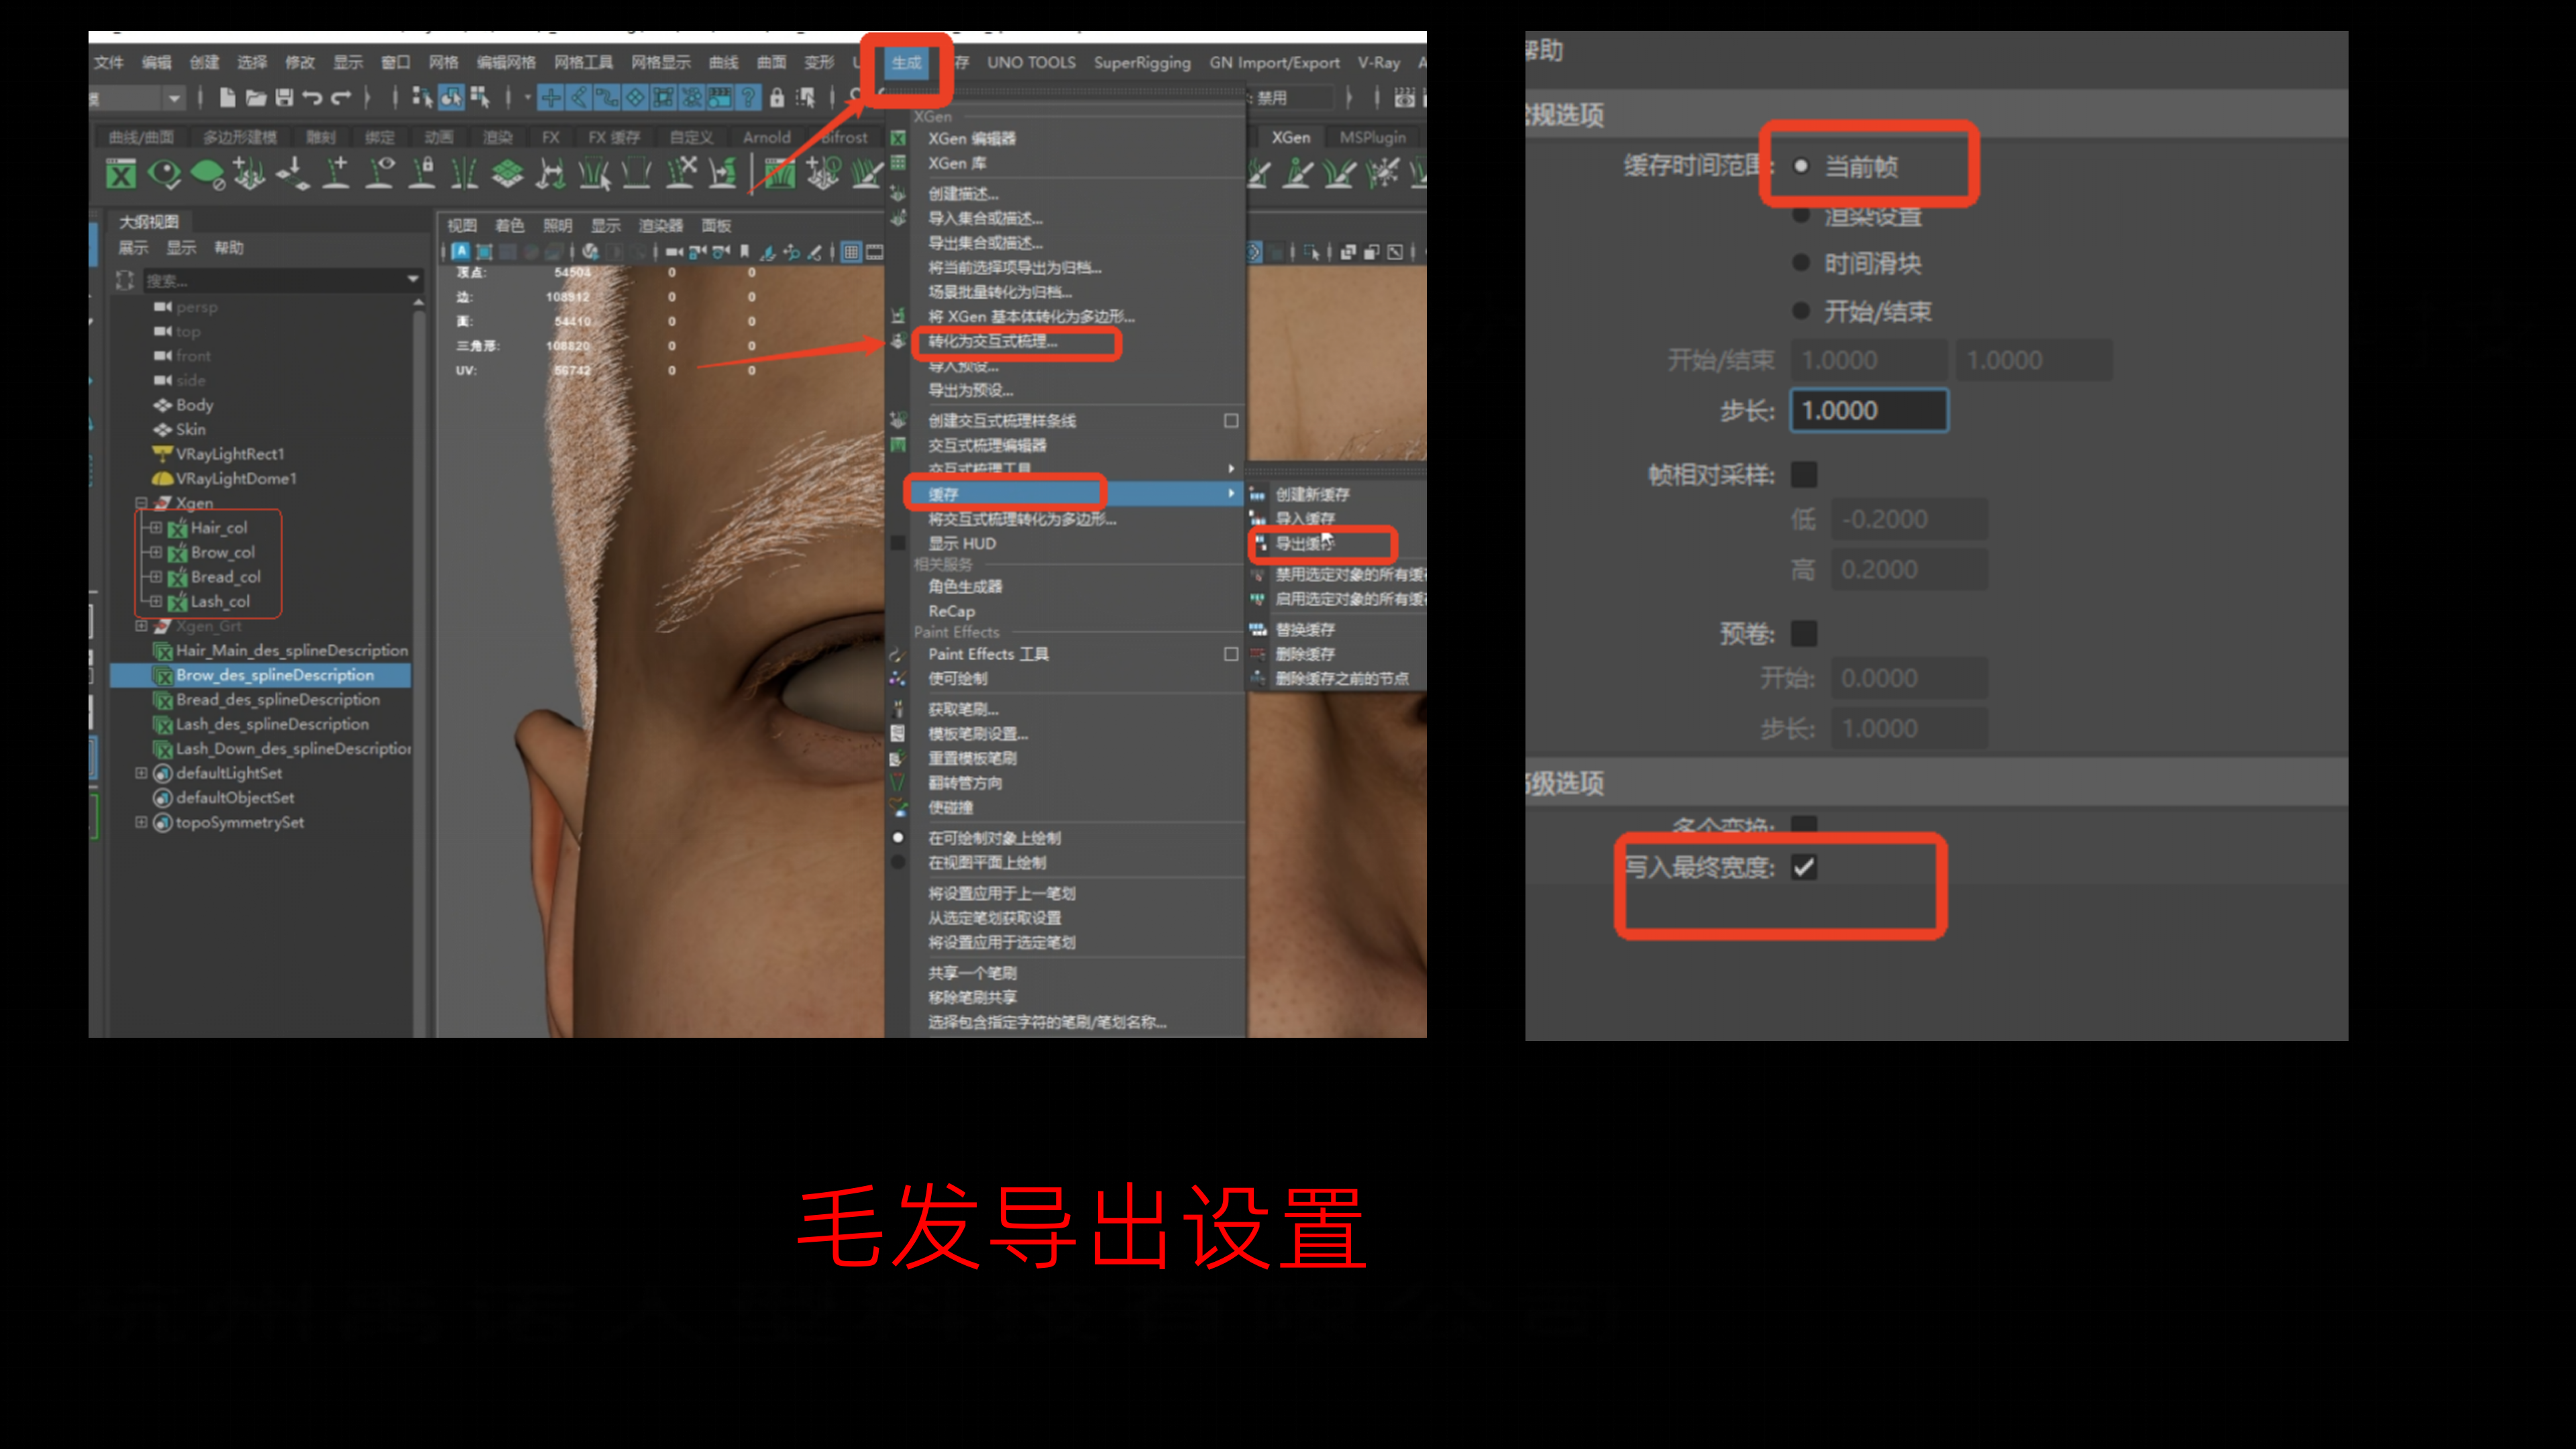Click the XGen guide lock shelf icon

pyautogui.click(x=423, y=174)
